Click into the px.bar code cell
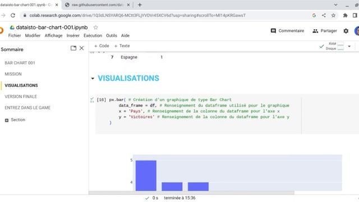Viewport: 359px width, 202px height. [x=198, y=114]
